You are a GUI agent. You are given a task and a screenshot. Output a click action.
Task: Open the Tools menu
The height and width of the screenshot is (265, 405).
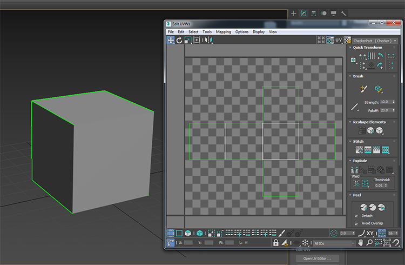(207, 32)
